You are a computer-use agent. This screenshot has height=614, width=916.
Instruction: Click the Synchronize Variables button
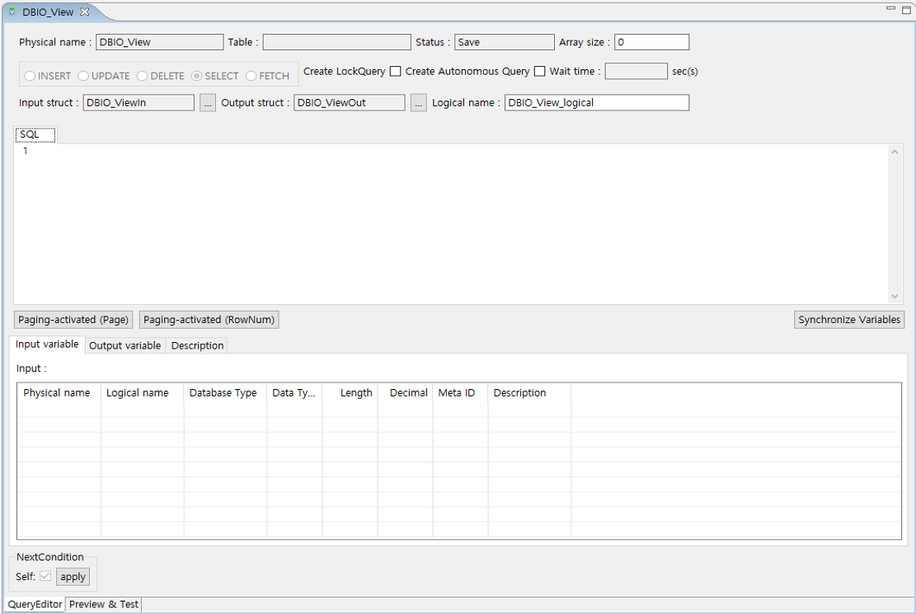848,320
